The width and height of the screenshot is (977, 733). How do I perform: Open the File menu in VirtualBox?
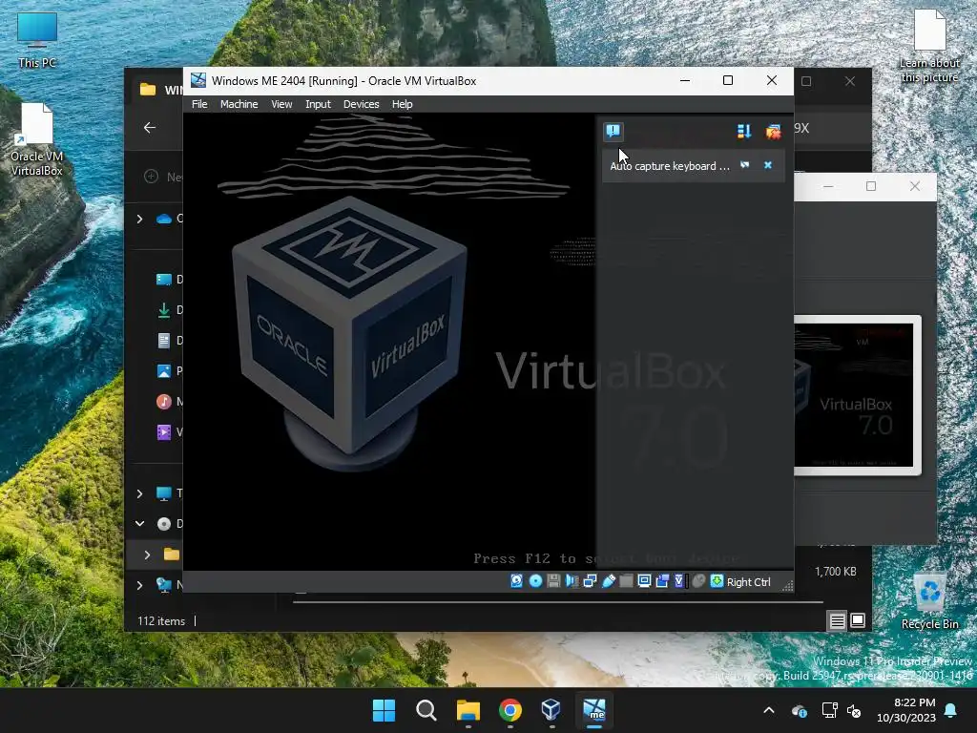pos(199,104)
